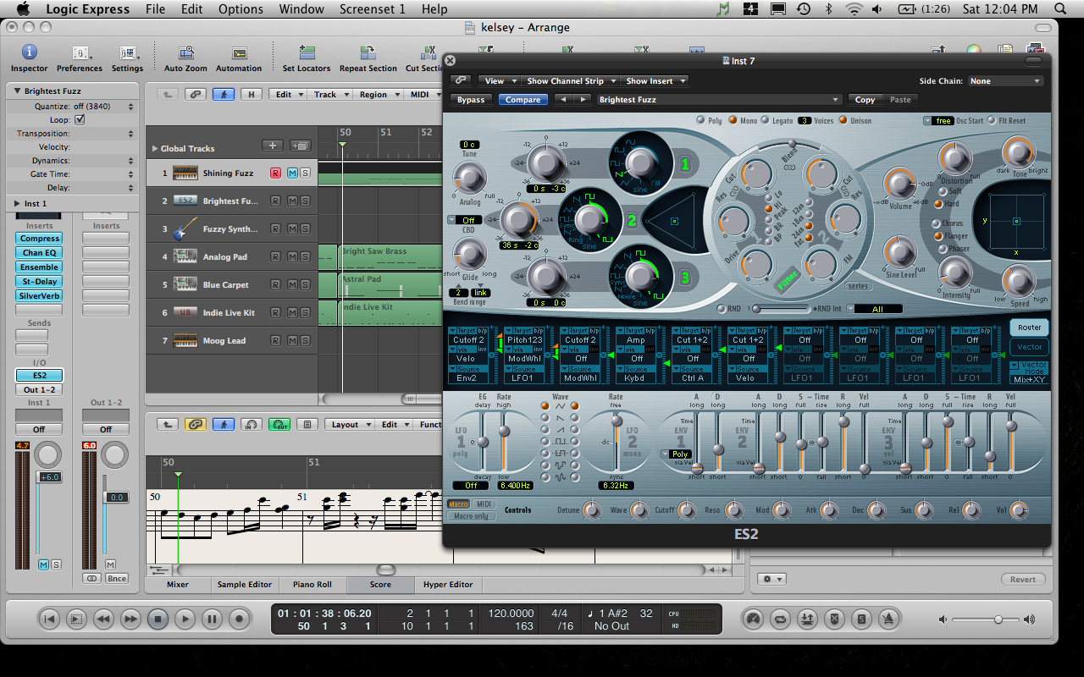Viewport: 1084px width, 677px height.
Task: Click the add track plus button
Action: [x=273, y=146]
